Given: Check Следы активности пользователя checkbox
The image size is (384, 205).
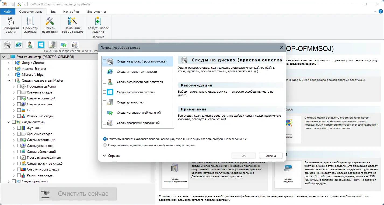Looking at the screenshot, I should pyautogui.click(x=104, y=82).
